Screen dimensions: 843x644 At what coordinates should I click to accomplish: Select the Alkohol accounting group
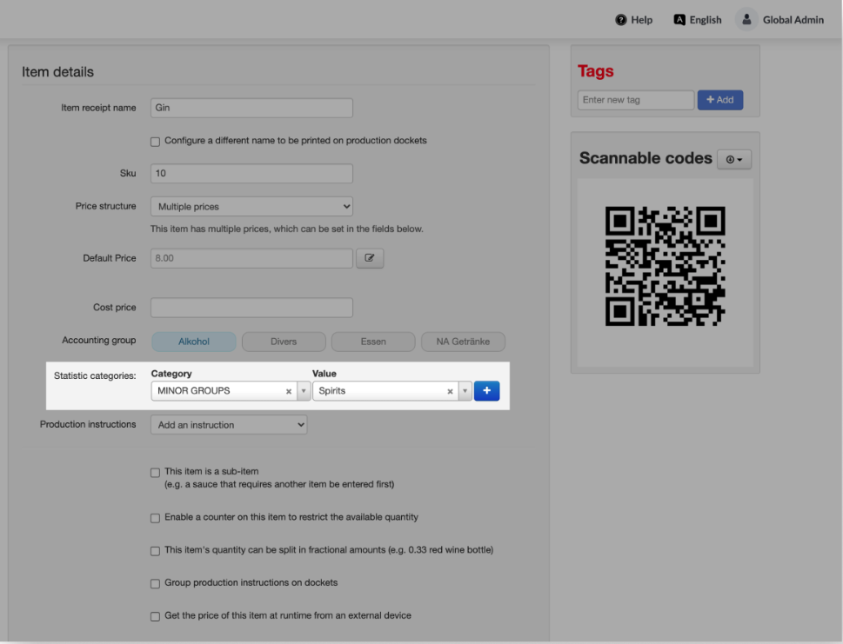point(194,342)
